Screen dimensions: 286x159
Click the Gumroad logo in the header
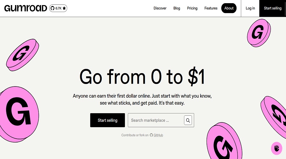click(x=25, y=8)
